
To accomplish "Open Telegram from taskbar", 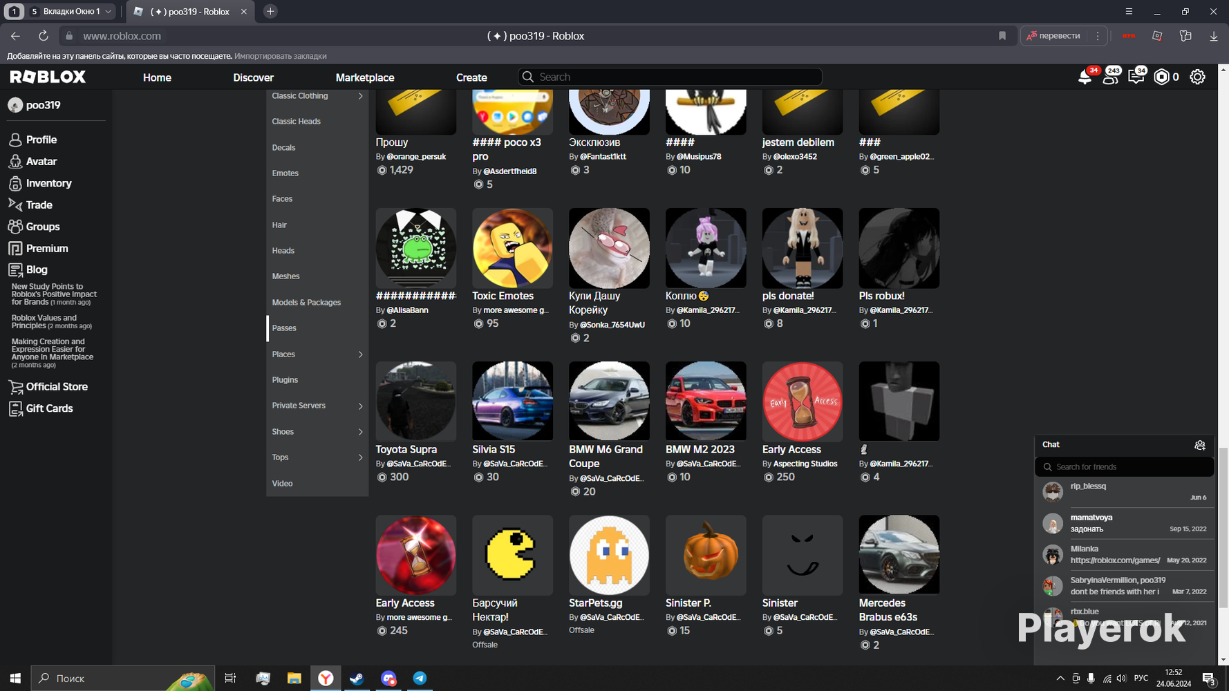I will click(x=420, y=679).
